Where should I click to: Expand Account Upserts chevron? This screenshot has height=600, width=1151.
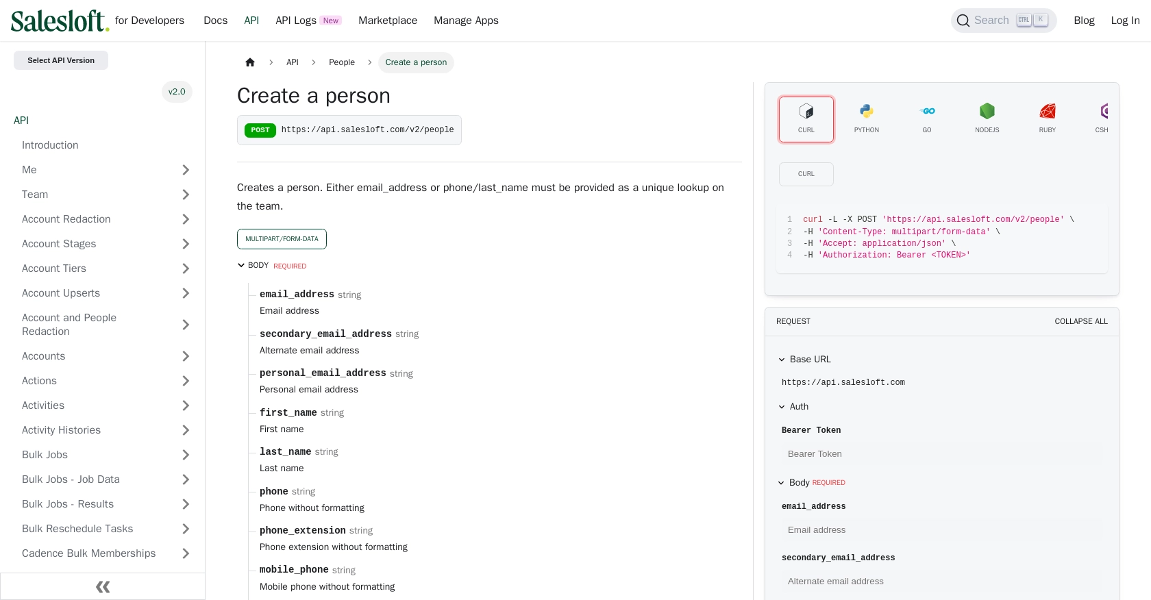(186, 293)
